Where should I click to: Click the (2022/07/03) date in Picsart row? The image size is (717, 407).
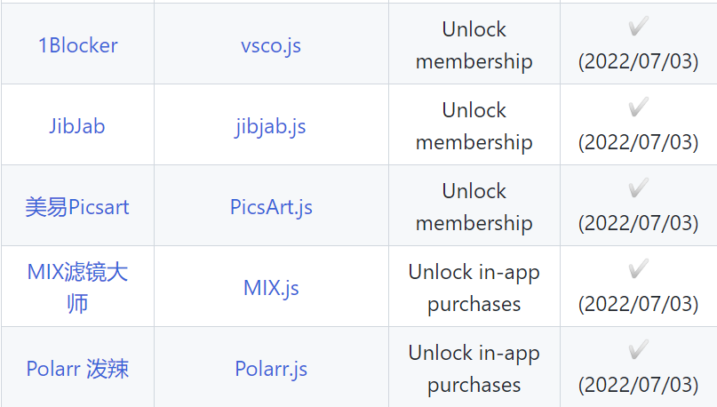coord(638,223)
